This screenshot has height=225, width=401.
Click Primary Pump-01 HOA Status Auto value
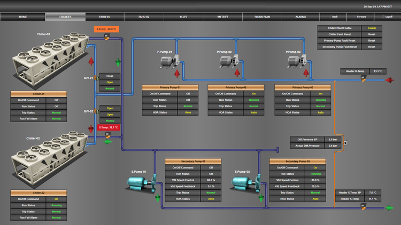(x=188, y=112)
